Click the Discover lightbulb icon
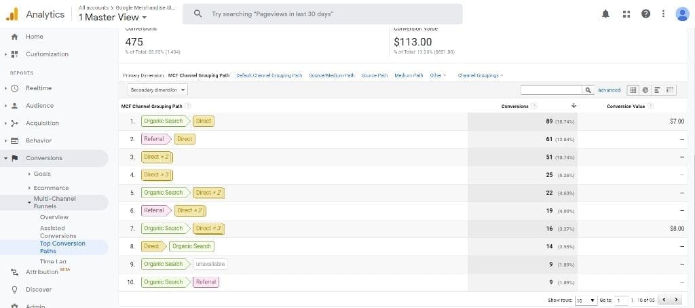The width and height of the screenshot is (695, 308). pos(15,290)
